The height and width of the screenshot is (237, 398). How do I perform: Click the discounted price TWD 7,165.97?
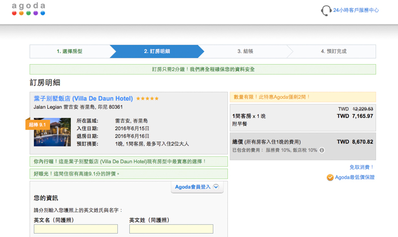click(x=355, y=116)
